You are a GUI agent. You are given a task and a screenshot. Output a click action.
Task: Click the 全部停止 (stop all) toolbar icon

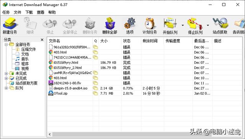[x=70, y=26]
